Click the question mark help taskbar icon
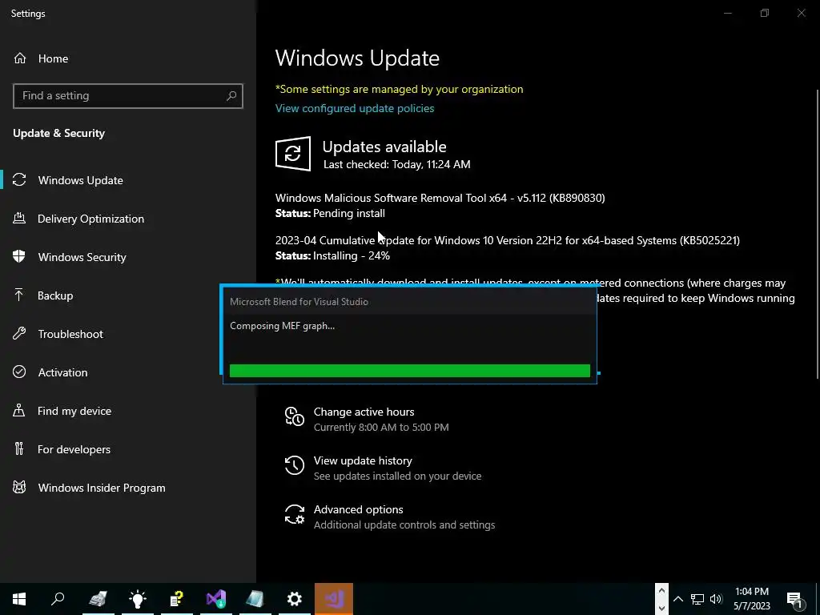Viewport: 820px width, 615px height. [x=177, y=599]
